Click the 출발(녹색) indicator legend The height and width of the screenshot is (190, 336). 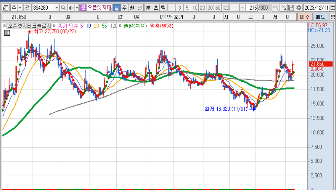coord(135,26)
